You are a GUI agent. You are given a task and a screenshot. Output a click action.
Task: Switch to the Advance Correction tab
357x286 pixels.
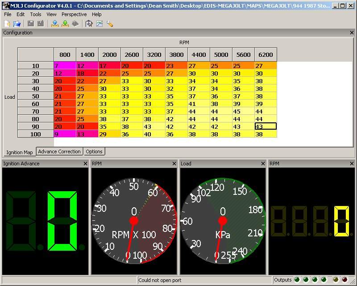pos(59,151)
